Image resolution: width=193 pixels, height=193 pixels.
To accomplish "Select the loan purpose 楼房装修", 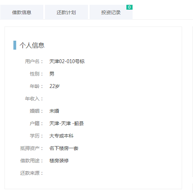I will click(59, 161).
